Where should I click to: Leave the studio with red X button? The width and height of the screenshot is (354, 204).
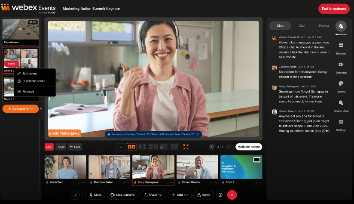click(x=232, y=195)
